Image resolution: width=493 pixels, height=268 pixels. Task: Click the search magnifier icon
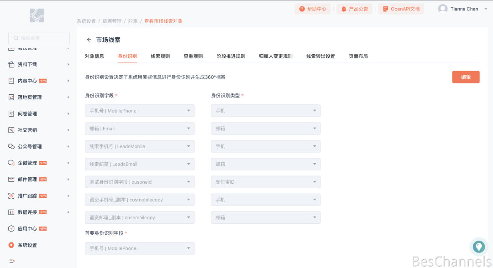pos(16,38)
